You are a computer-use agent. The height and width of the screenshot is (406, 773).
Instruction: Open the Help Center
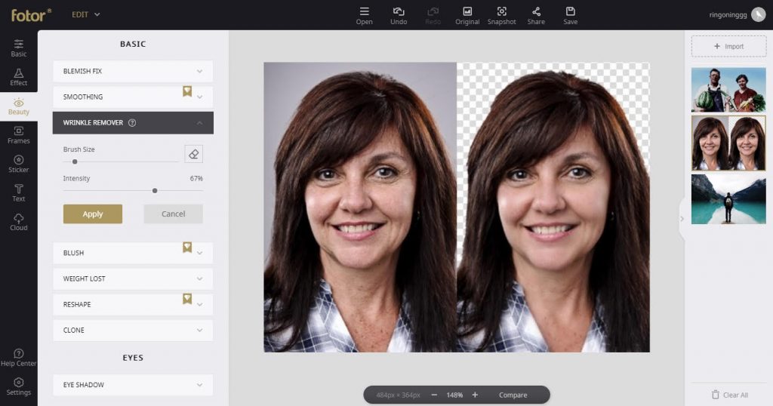point(19,358)
